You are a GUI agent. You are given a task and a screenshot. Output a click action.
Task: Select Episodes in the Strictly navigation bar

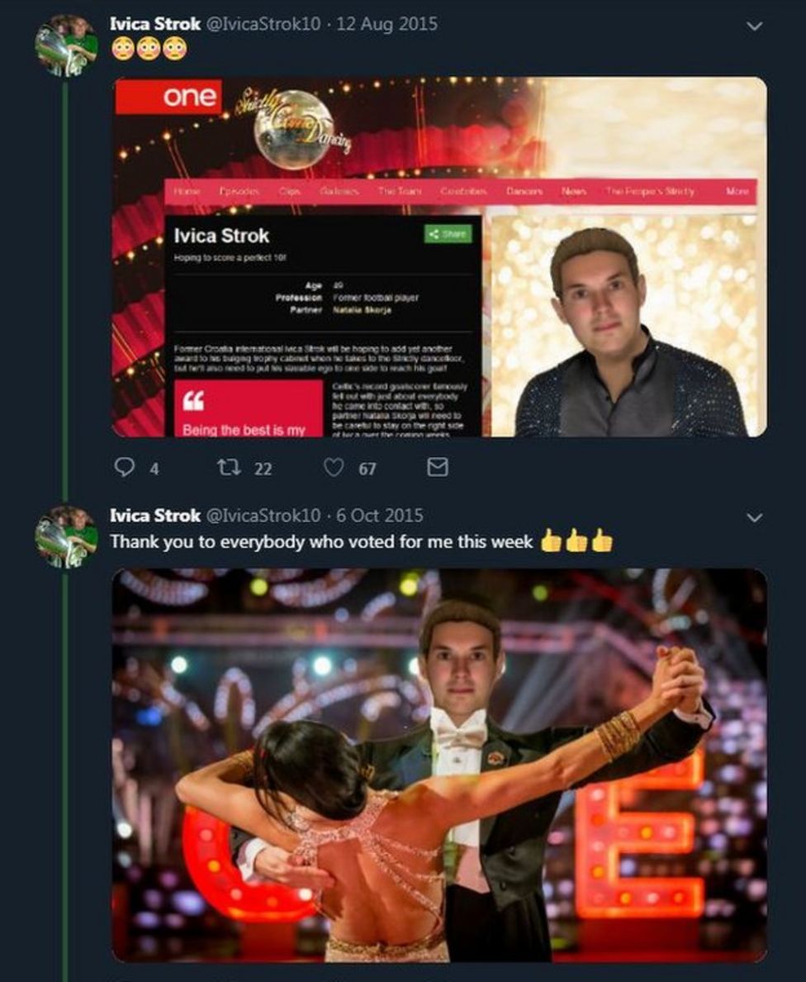tap(239, 191)
